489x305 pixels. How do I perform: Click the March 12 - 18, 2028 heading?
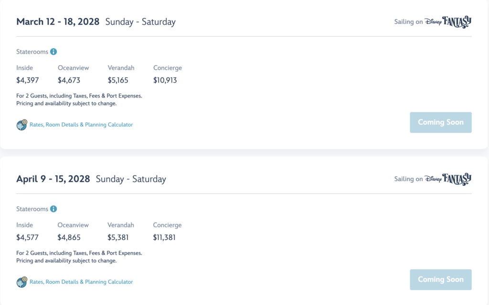click(58, 22)
